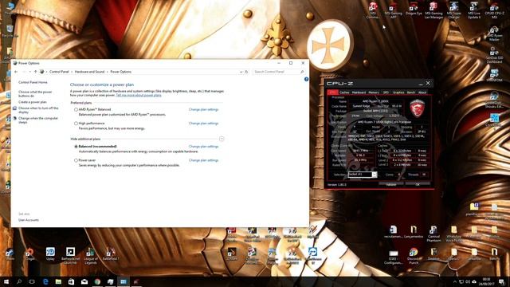Open the address bar history dropdown
This screenshot has width=510, height=287.
(x=241, y=72)
